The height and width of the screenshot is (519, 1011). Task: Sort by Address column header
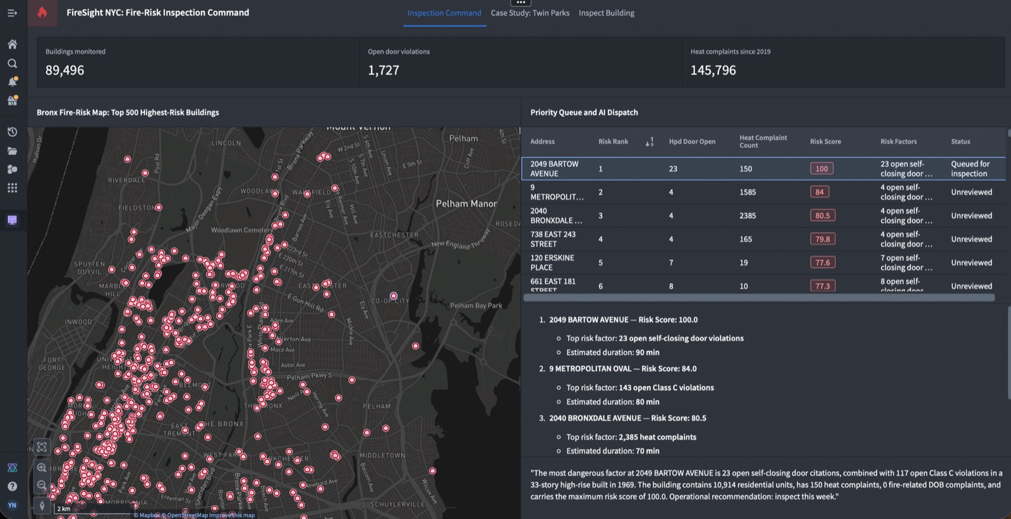[x=542, y=142]
